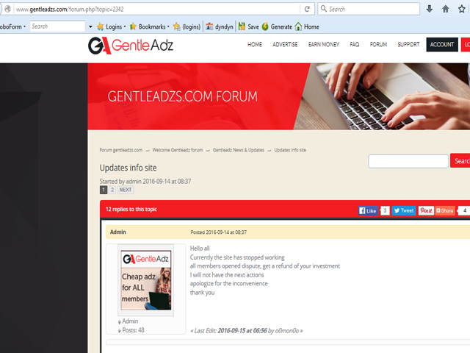Click the RoboForm Home icon
The image size is (470, 353).
click(298, 26)
